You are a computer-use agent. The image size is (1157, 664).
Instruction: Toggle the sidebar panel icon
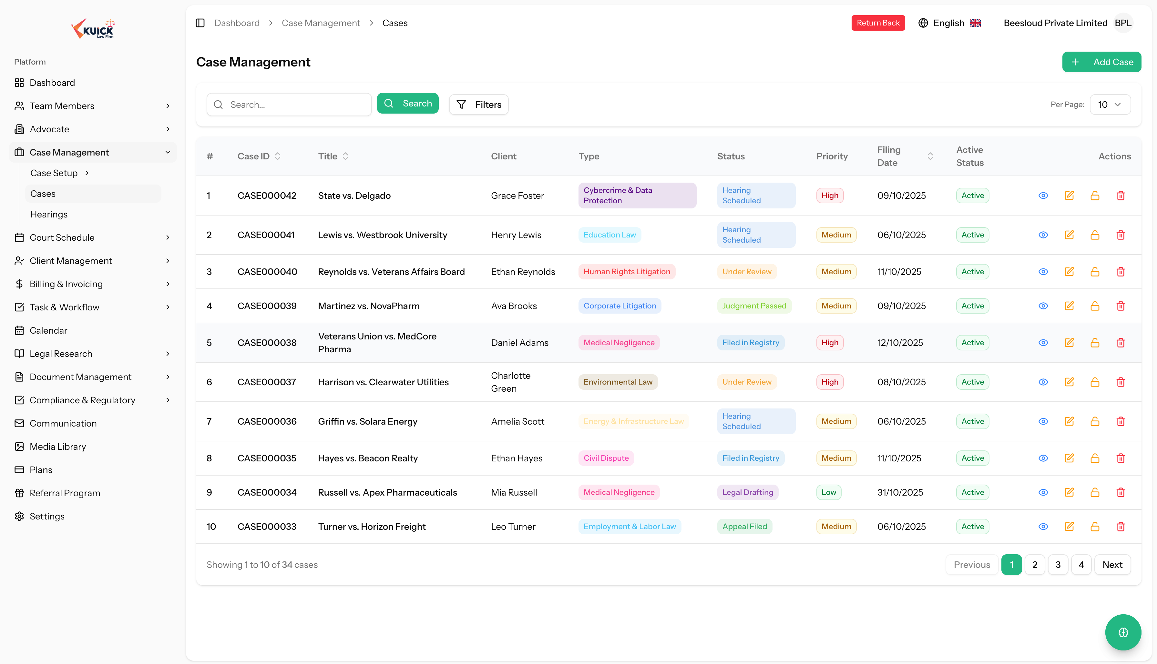[x=200, y=23]
